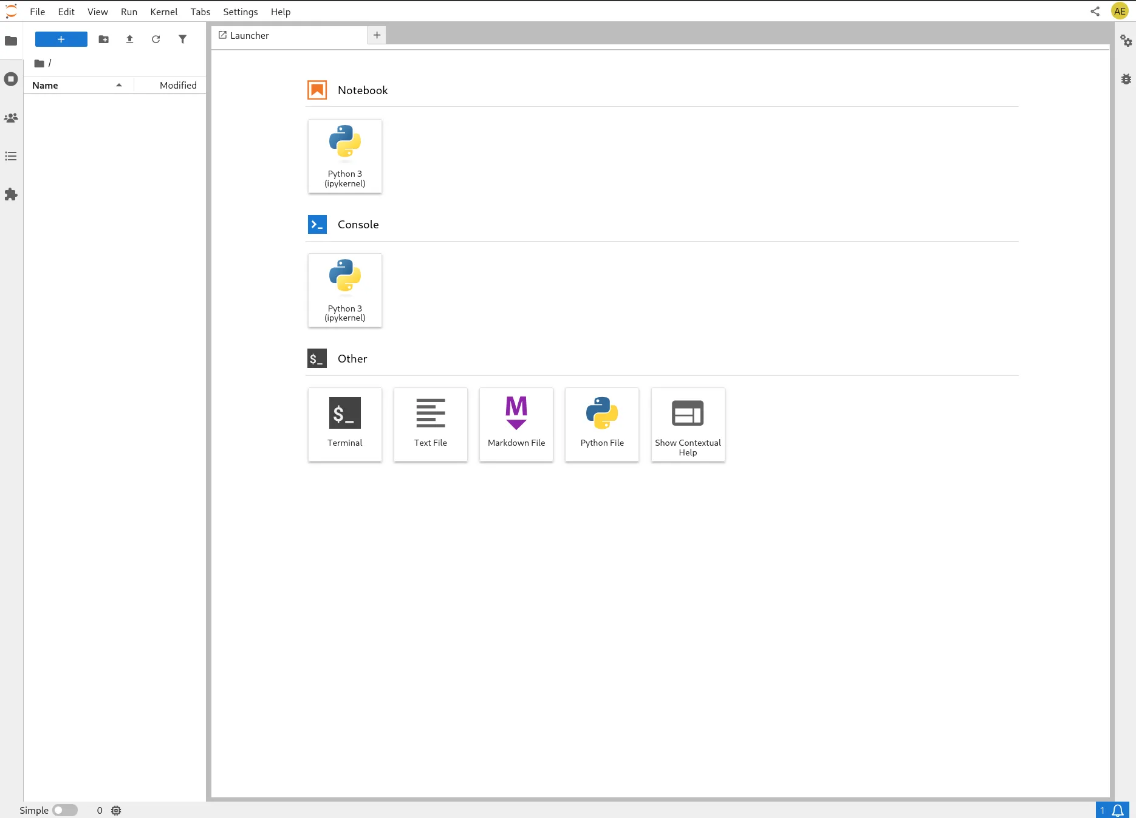
Task: Open the Run menu
Action: click(129, 12)
